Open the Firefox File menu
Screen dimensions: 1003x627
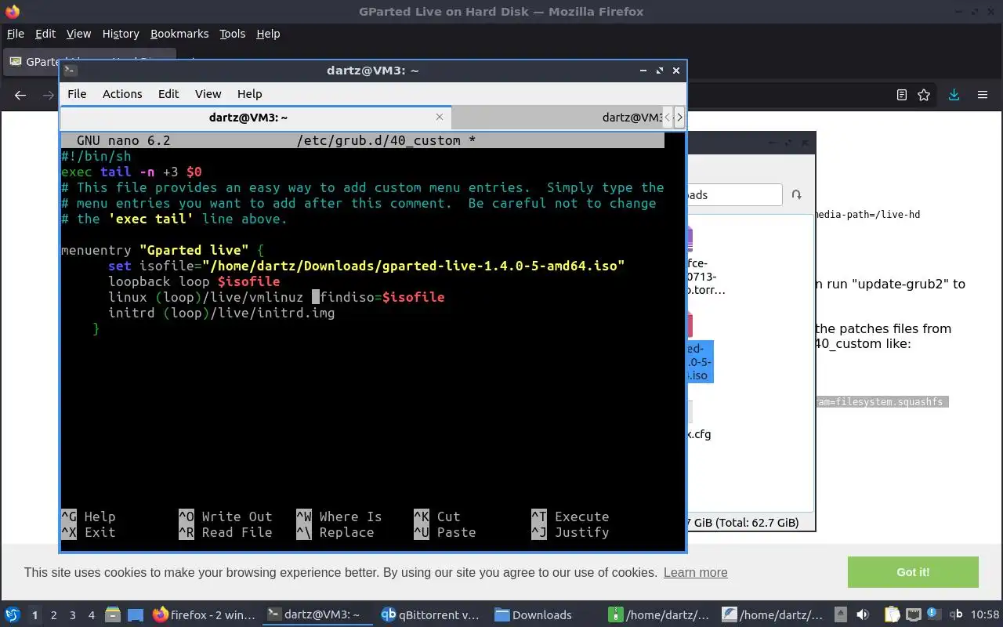(x=16, y=34)
